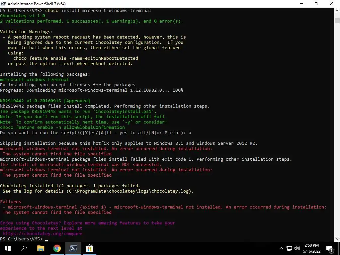Click the PowerShell icon in the title bar
340x255 pixels.
tap(3, 4)
